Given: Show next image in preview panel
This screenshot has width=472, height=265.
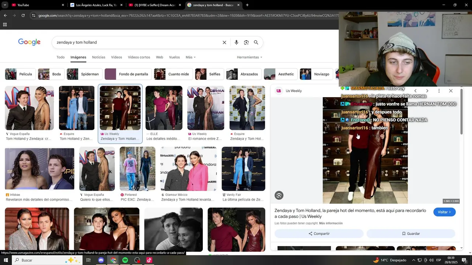Looking at the screenshot, I should (x=427, y=91).
